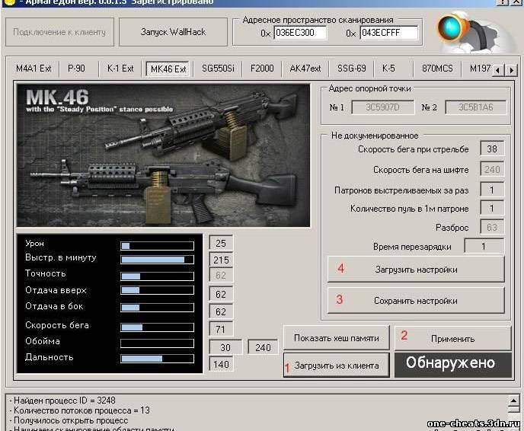Click the MK.46 weapon preview image
524x431 pixels.
click(164, 155)
